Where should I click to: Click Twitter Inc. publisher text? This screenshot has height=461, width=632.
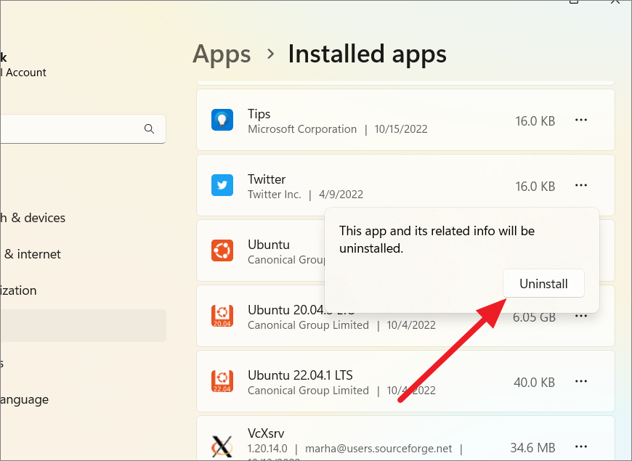click(x=275, y=195)
